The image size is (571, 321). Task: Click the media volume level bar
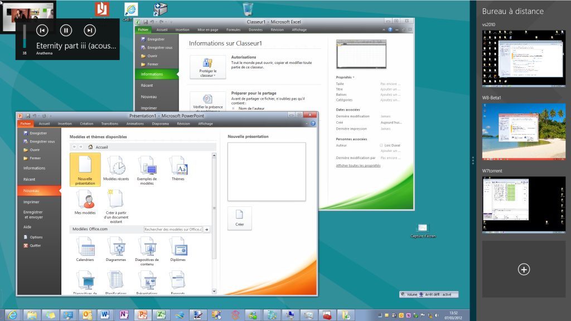[25, 39]
